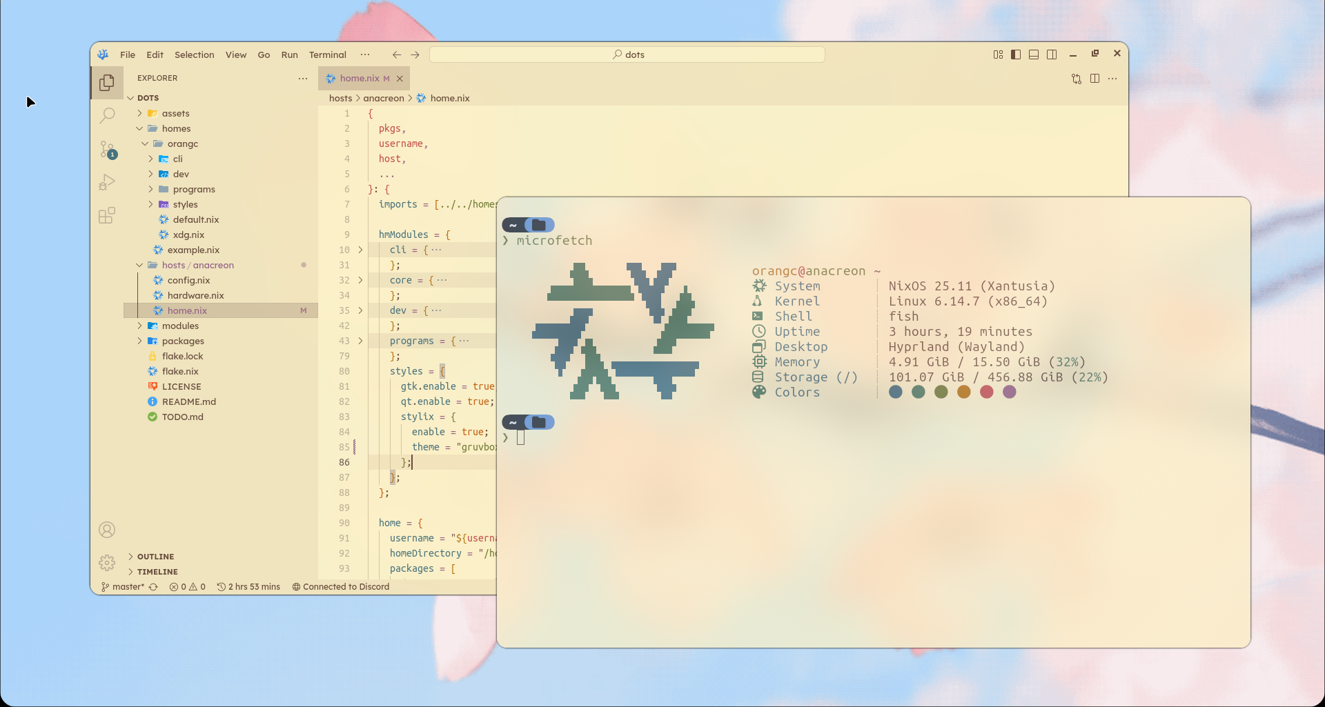
Task: Open Run and Debug view
Action: pos(107,182)
